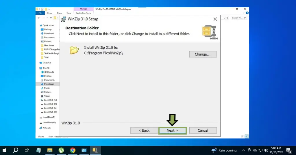Select the Manage contextual tab

point(84,9)
